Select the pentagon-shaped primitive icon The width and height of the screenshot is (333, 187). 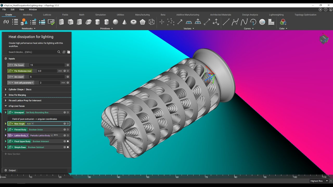point(143,22)
